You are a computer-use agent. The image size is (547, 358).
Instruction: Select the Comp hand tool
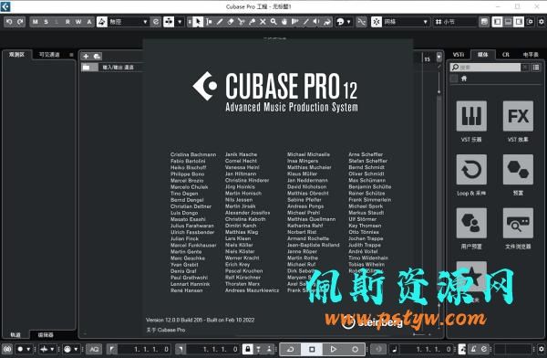point(284,22)
